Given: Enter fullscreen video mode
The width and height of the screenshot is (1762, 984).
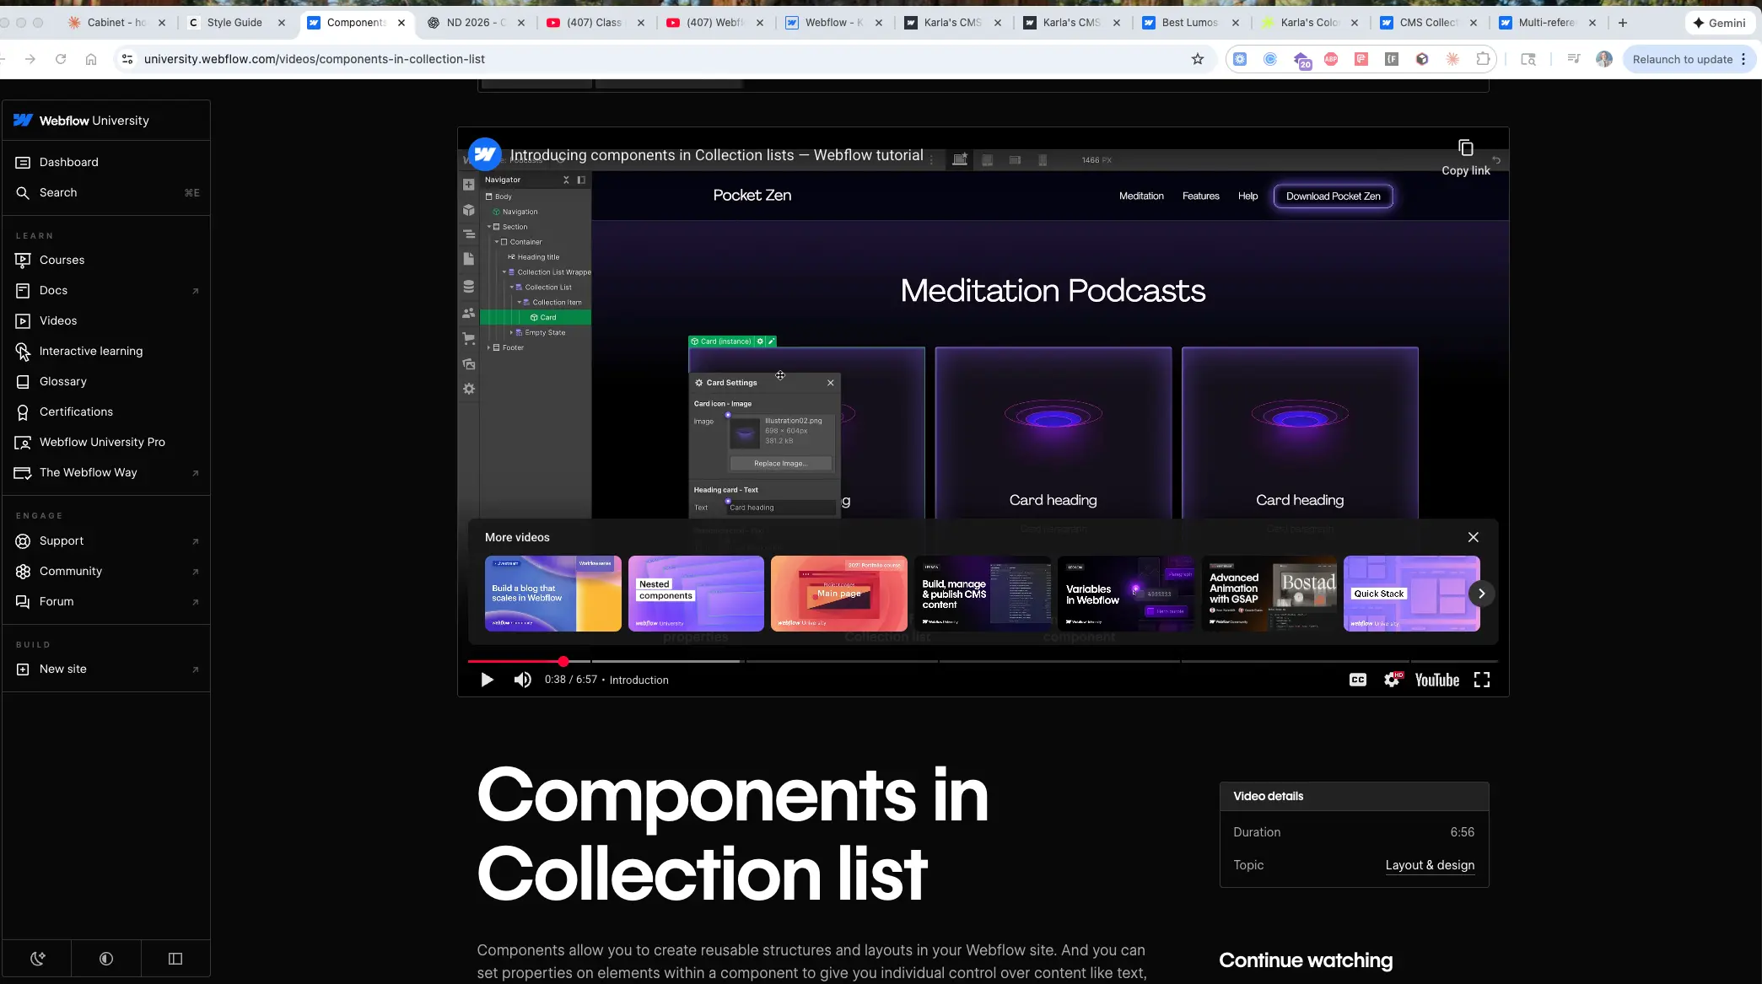Looking at the screenshot, I should (x=1481, y=680).
